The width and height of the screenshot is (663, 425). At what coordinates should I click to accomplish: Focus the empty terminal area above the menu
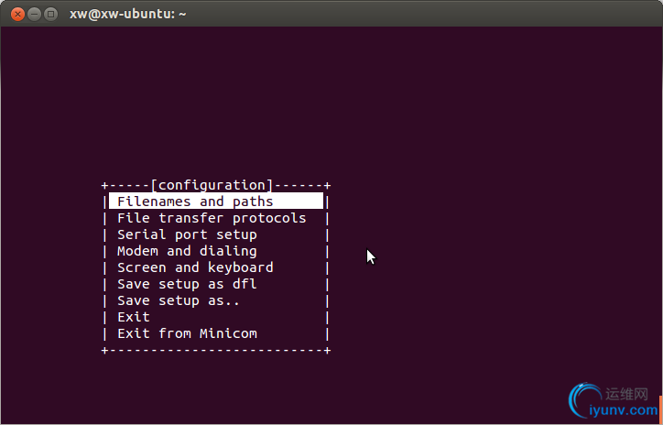pyautogui.click(x=331, y=102)
